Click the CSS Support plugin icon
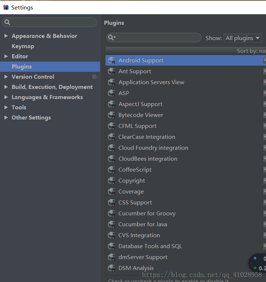 pos(112,203)
